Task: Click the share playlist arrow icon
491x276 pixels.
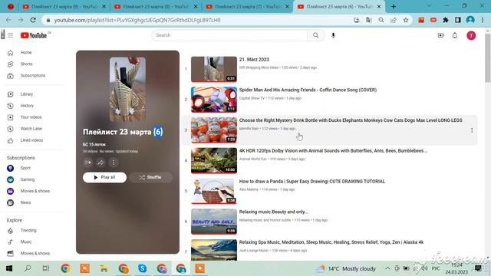Action: pyautogui.click(x=101, y=163)
